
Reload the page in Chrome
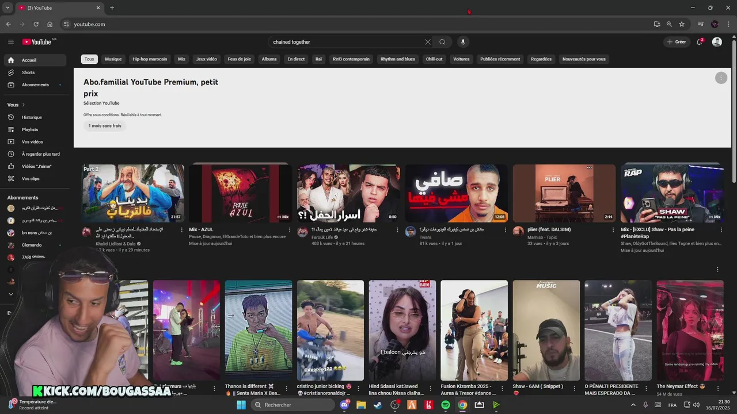pyautogui.click(x=36, y=24)
